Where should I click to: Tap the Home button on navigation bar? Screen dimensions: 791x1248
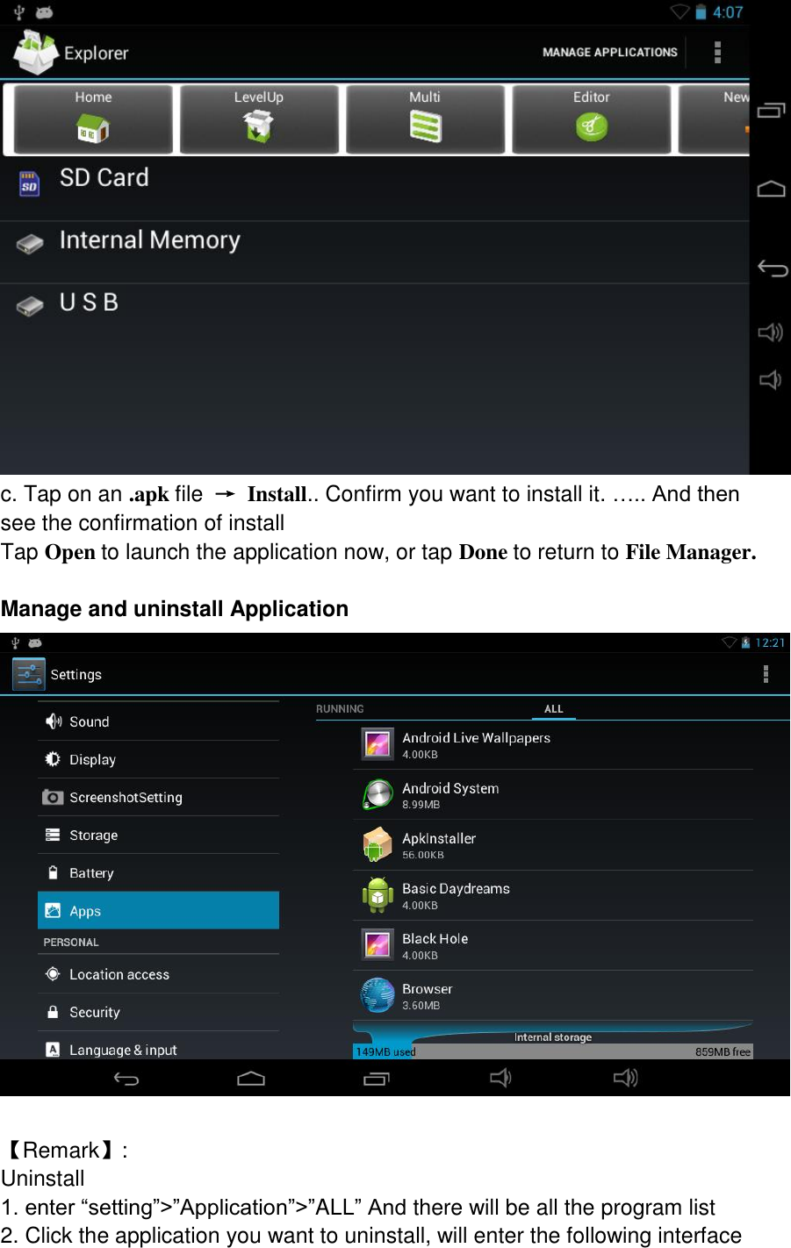pyautogui.click(x=251, y=1078)
